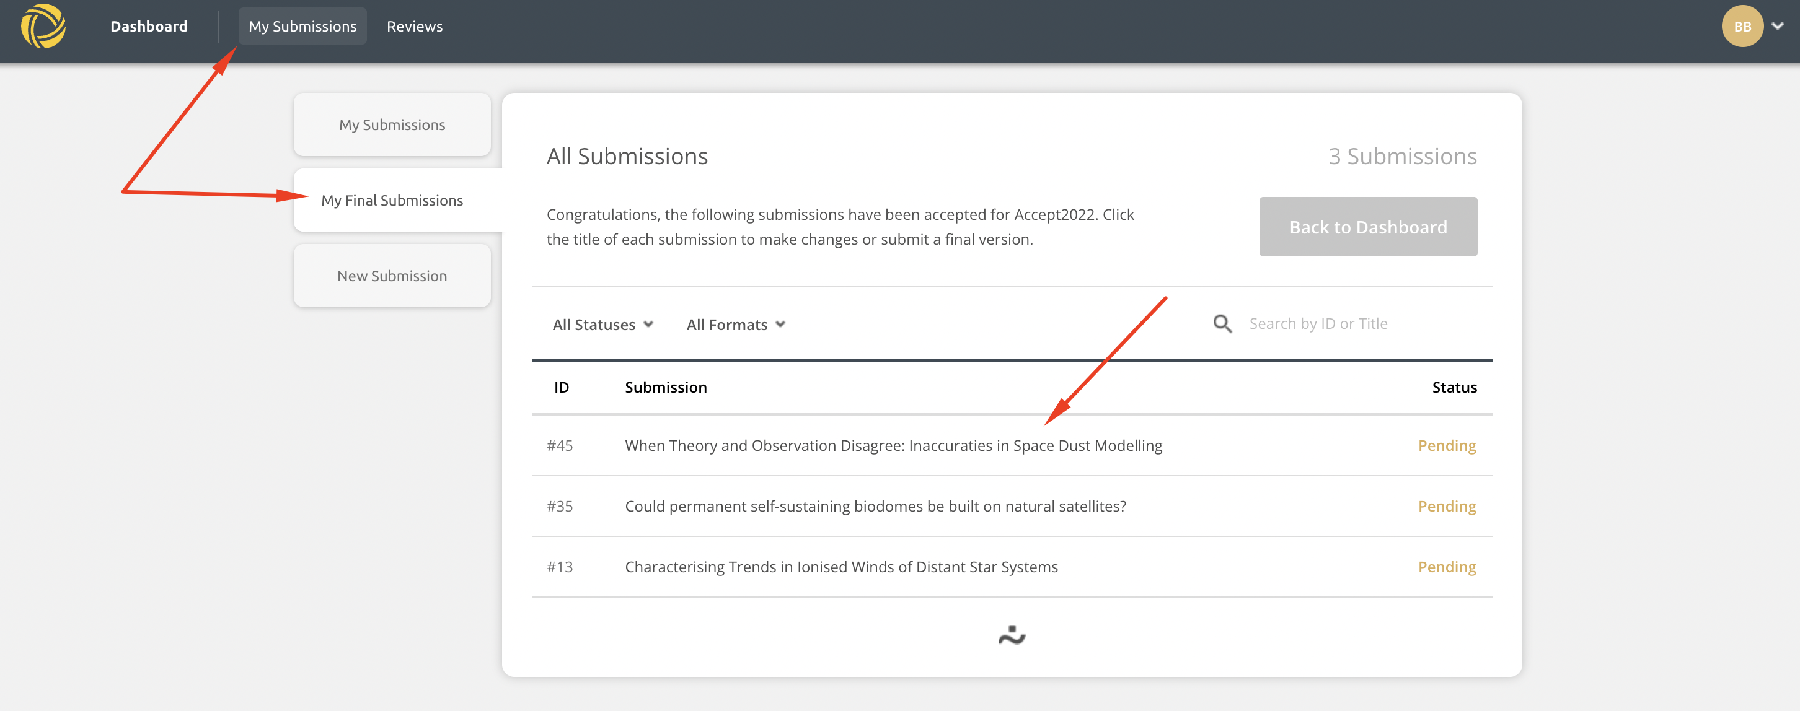Select the My Final Submissions sidebar tab
The image size is (1800, 711).
pos(392,200)
